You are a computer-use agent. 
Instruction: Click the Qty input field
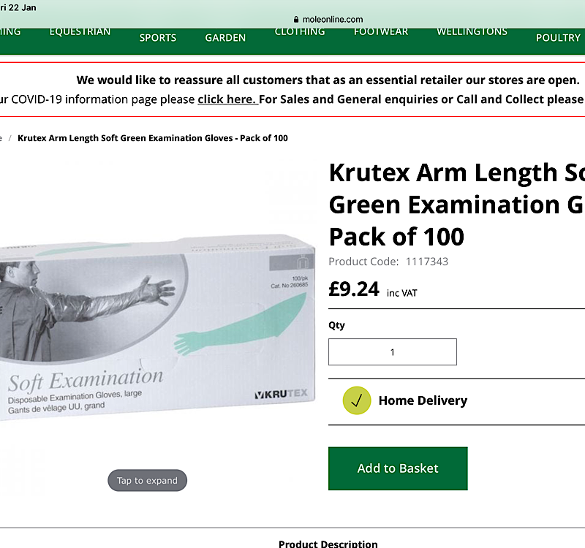[x=393, y=352]
